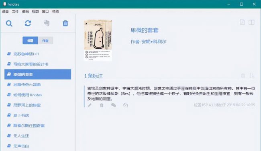
Task: Click the annotation text about 贝斯 (Bes)
Action: click(171, 93)
